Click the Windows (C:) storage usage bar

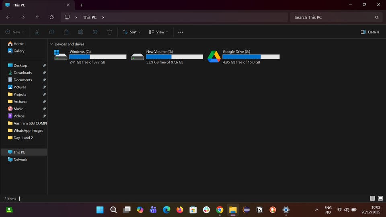click(98, 57)
